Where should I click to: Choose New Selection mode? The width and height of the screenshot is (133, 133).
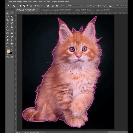coord(21,6)
